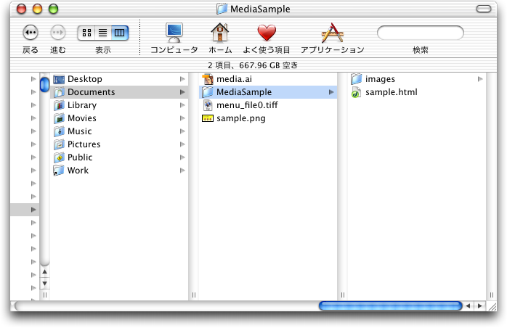Viewport: 507px width, 328px height.
Task: Select the Music folder icon
Action: pyautogui.click(x=59, y=131)
